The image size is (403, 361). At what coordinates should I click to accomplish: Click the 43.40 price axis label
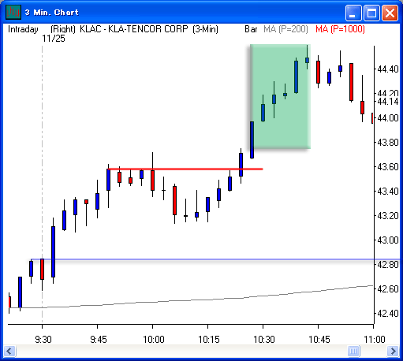point(388,192)
